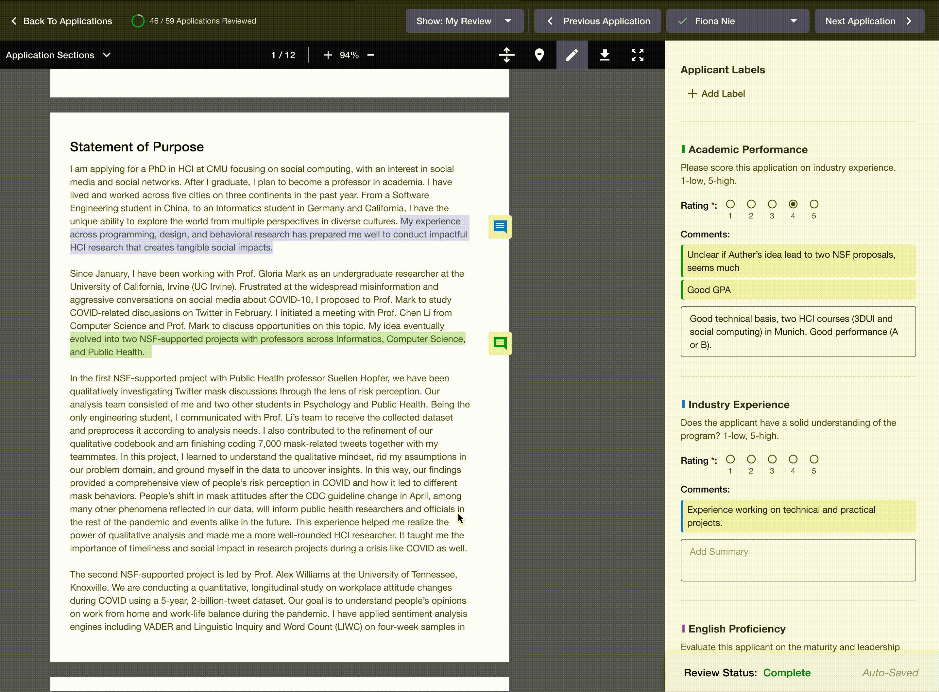Enter fullscreen document view
Image resolution: width=939 pixels, height=692 pixels.
pos(637,55)
